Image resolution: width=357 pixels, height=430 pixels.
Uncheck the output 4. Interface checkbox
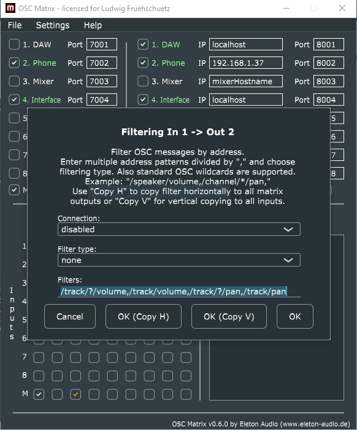143,100
